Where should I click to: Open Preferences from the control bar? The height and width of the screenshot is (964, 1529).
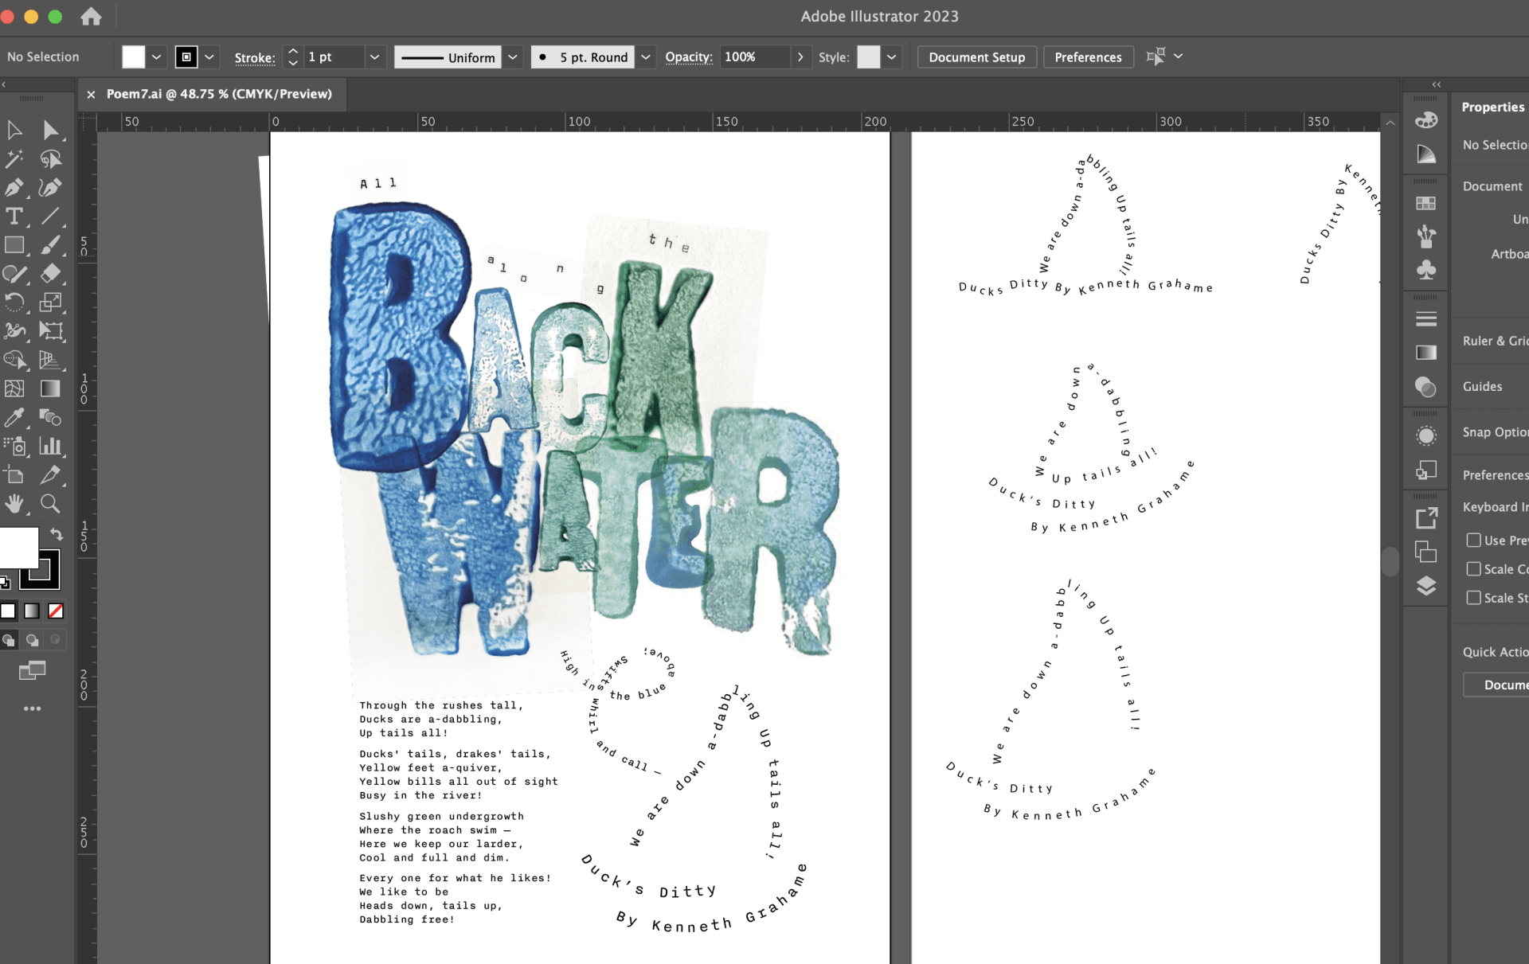(x=1088, y=57)
